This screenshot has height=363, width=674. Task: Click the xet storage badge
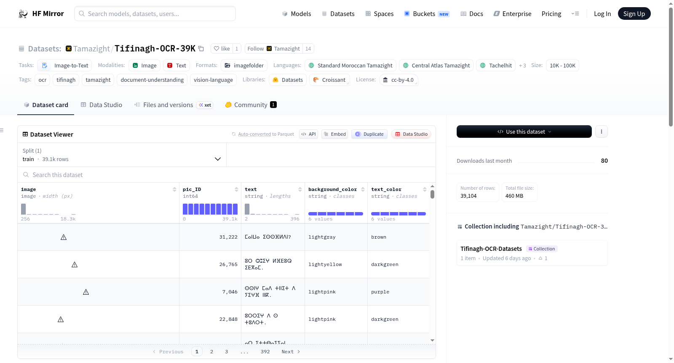click(x=205, y=105)
